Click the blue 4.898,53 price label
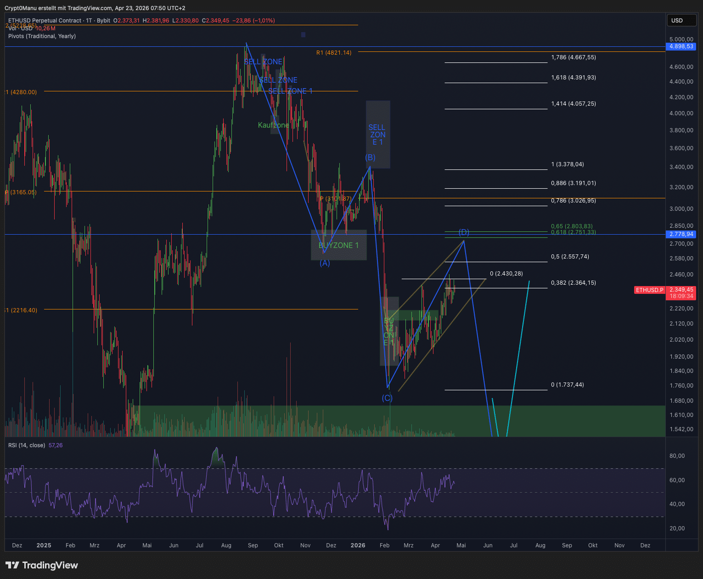703x579 pixels. [681, 46]
